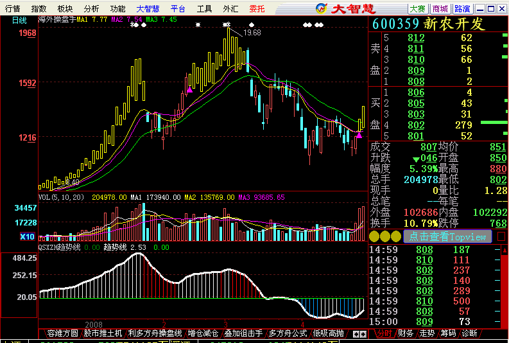Click the trade row with volume 500
This screenshot has height=343, width=509.
pos(435,301)
